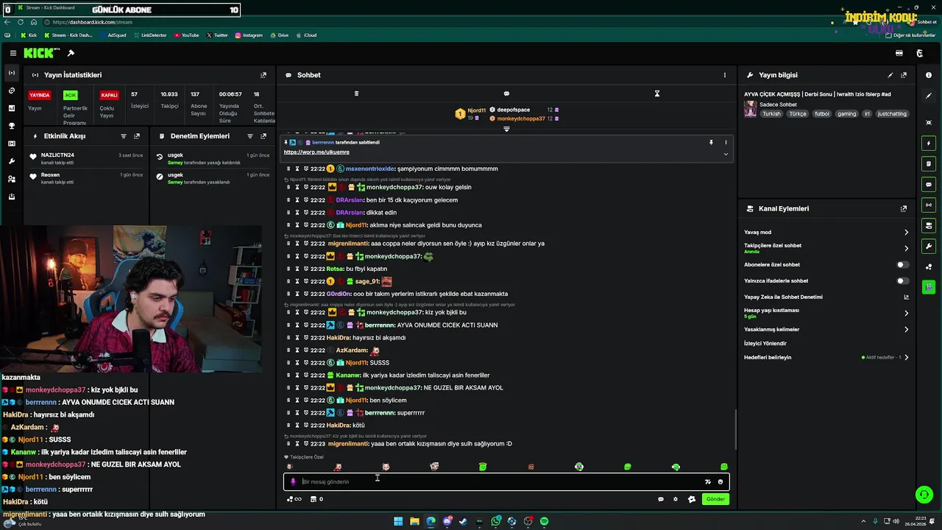Pop out the Denetim Eylemleri panel

pos(263,136)
